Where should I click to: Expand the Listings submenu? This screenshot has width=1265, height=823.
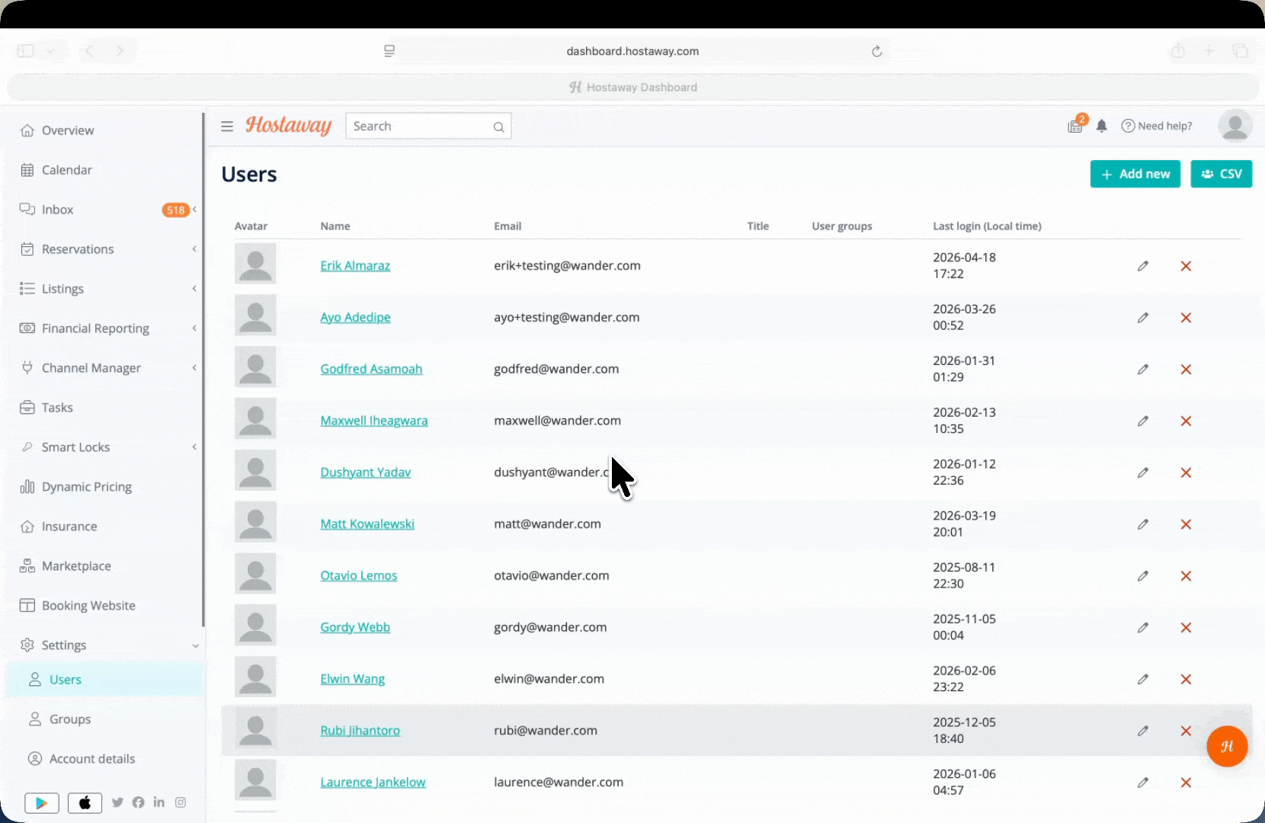194,289
